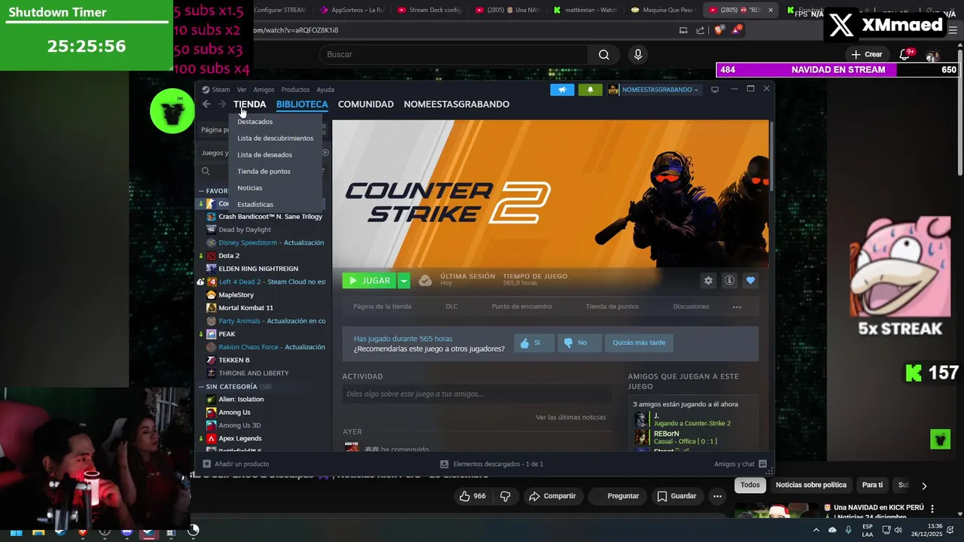Click Ver las últimas noticias link
Viewport: 964px width, 542px height.
click(571, 417)
